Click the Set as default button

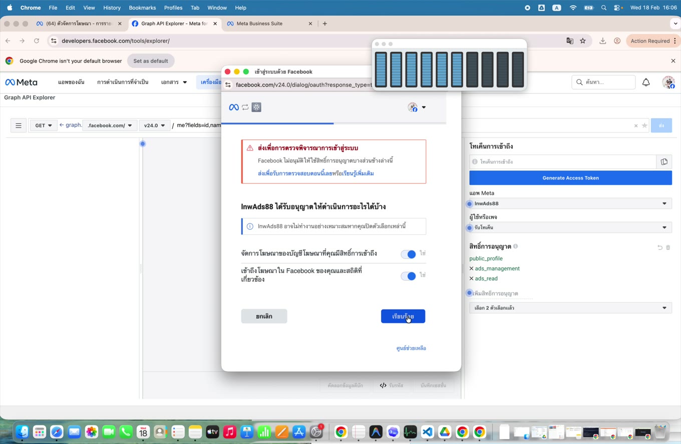coord(151,61)
